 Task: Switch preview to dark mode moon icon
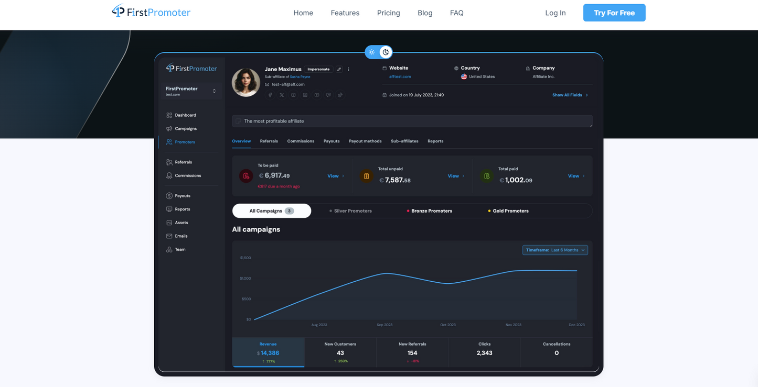(386, 52)
